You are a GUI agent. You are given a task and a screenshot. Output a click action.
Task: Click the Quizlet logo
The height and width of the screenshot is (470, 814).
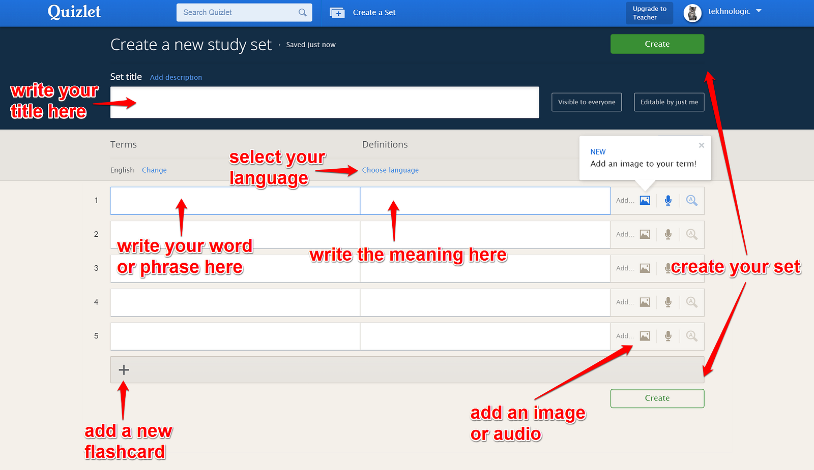pos(74,12)
